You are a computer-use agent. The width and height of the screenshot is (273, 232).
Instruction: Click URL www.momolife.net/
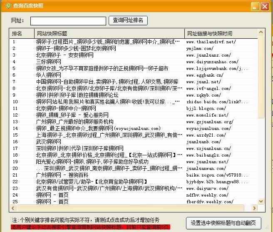point(207,115)
